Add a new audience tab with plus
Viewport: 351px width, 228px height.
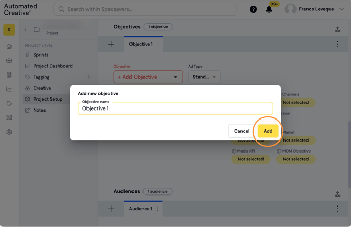(111, 209)
